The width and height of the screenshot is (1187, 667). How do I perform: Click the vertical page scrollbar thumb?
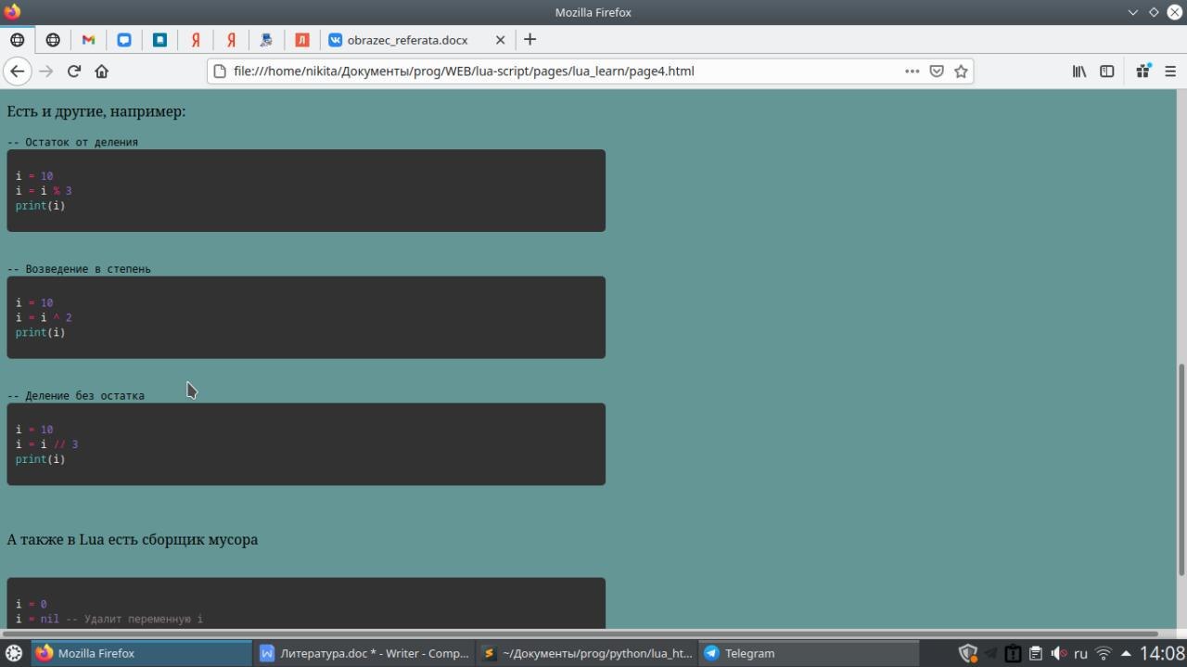1181,468
